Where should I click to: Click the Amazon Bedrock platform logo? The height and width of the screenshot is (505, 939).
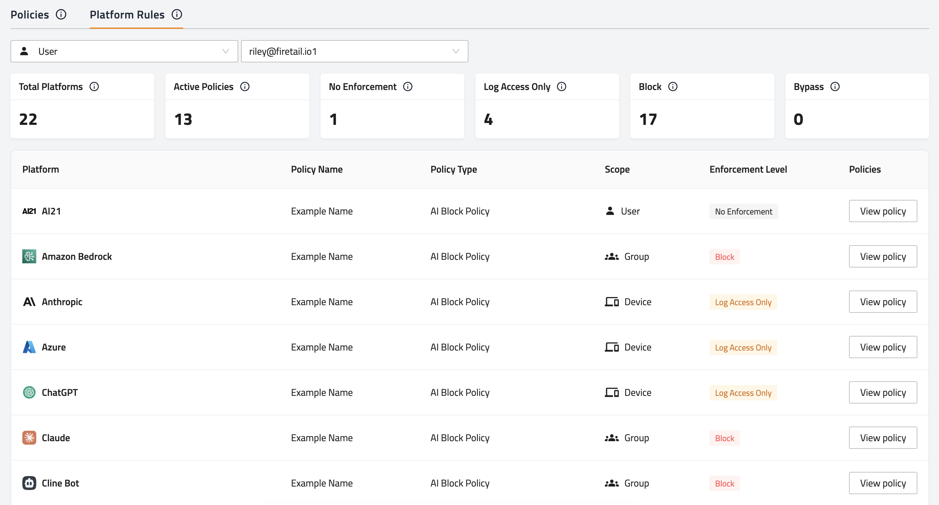coord(29,256)
